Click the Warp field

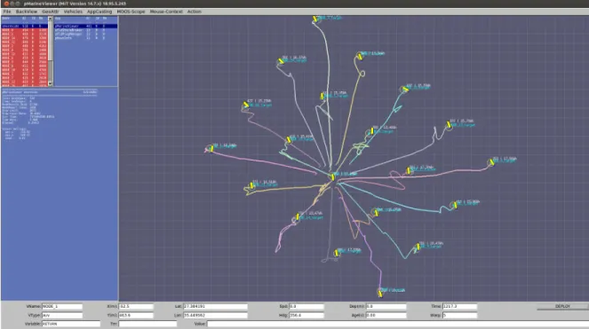coord(460,315)
